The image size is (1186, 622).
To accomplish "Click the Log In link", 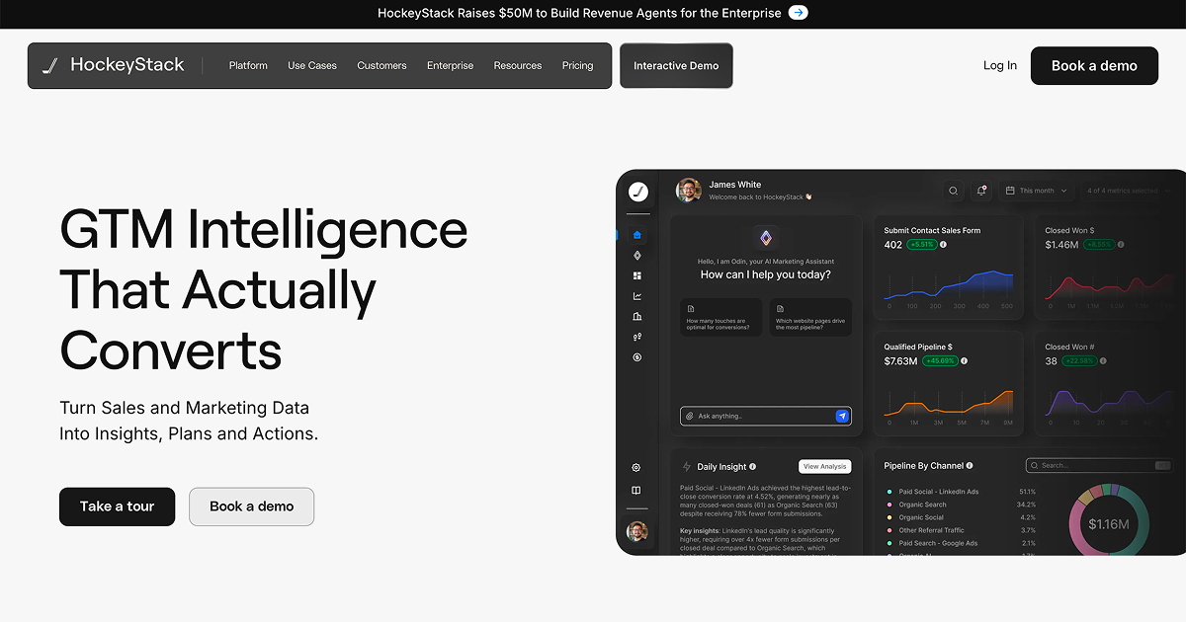I will pos(1000,66).
